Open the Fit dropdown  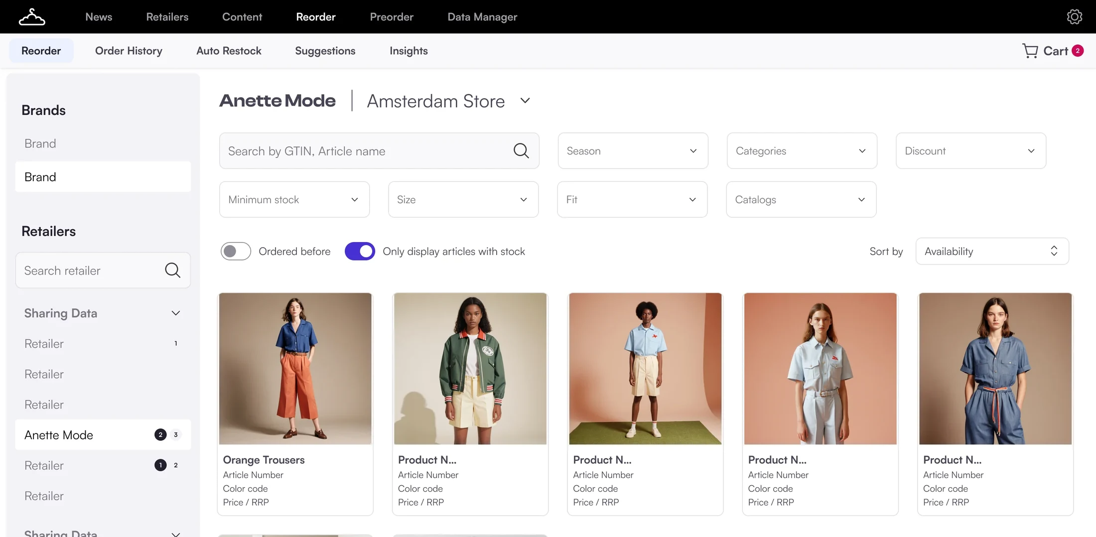(x=632, y=199)
